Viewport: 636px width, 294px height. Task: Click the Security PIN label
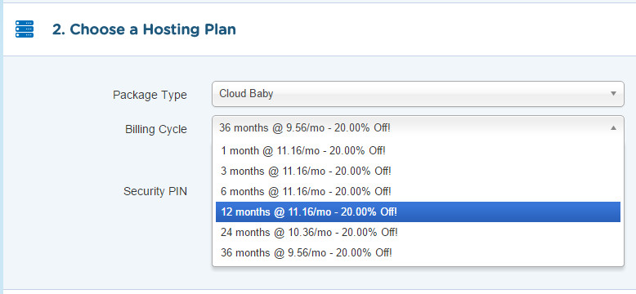155,192
